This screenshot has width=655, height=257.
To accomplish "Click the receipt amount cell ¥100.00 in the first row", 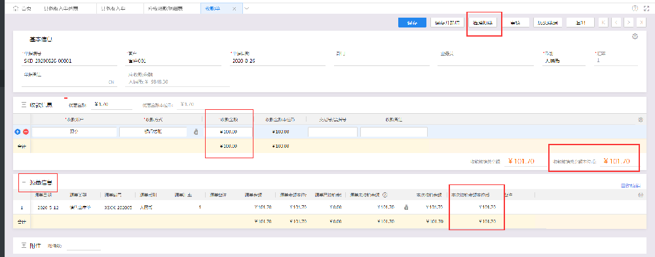I will (229, 132).
